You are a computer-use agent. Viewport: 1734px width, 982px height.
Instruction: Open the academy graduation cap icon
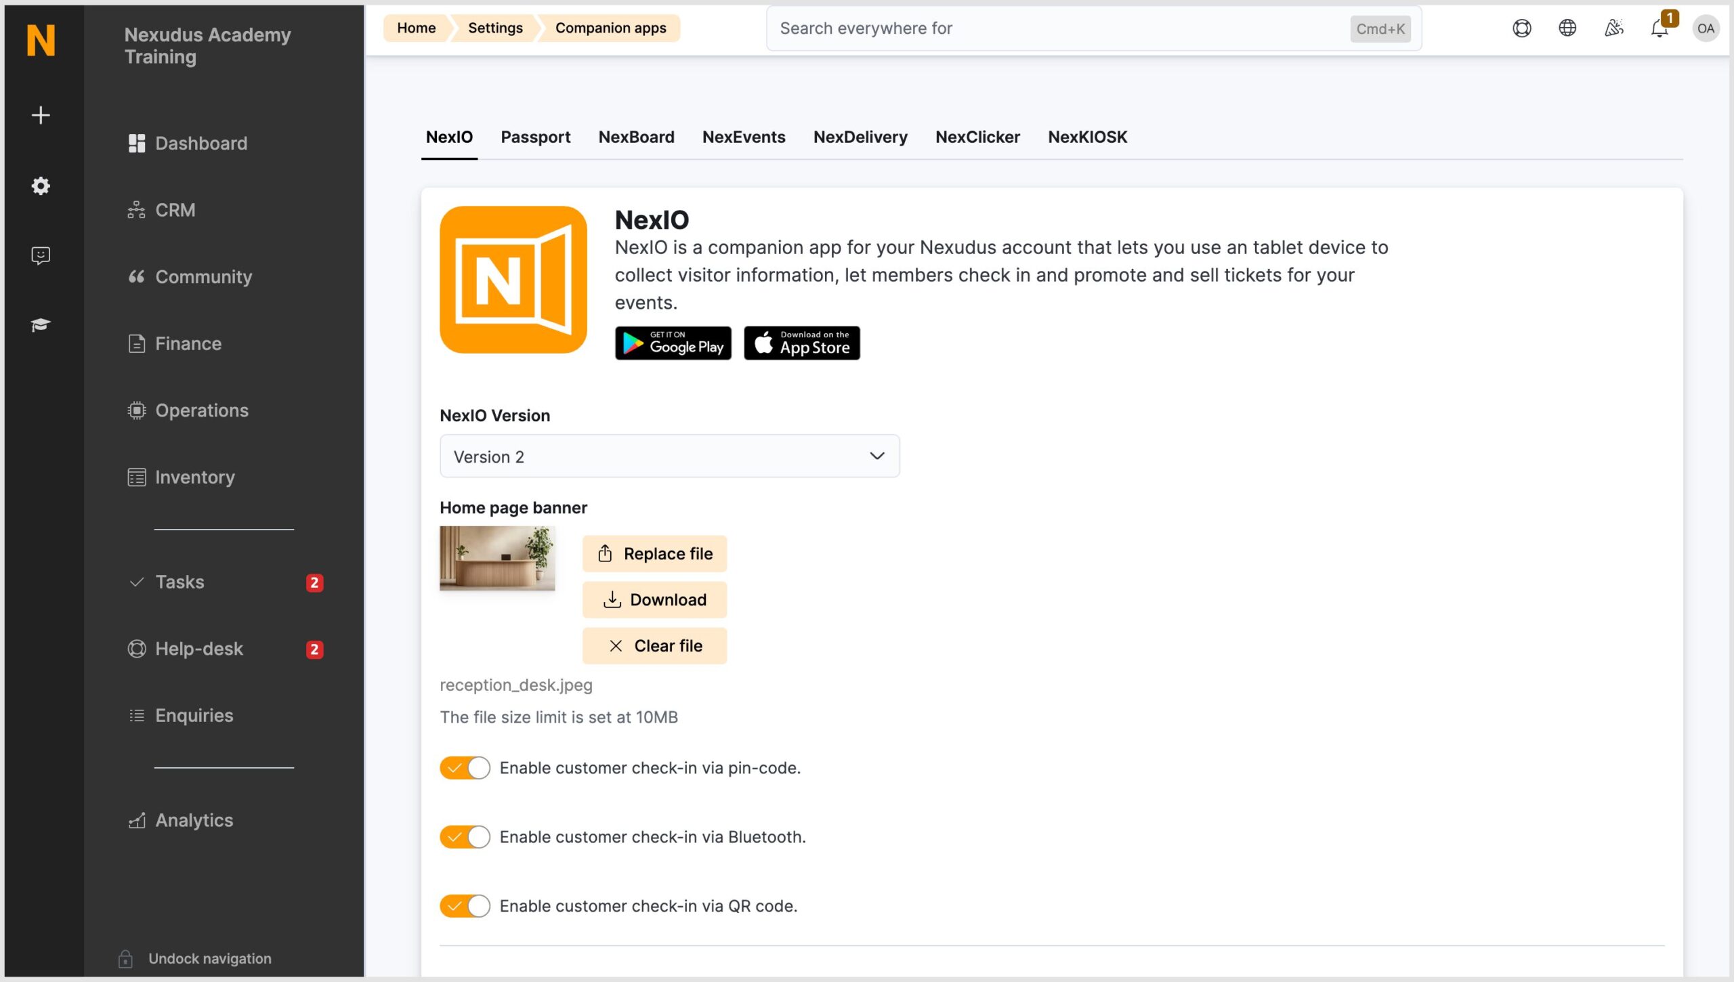[41, 324]
